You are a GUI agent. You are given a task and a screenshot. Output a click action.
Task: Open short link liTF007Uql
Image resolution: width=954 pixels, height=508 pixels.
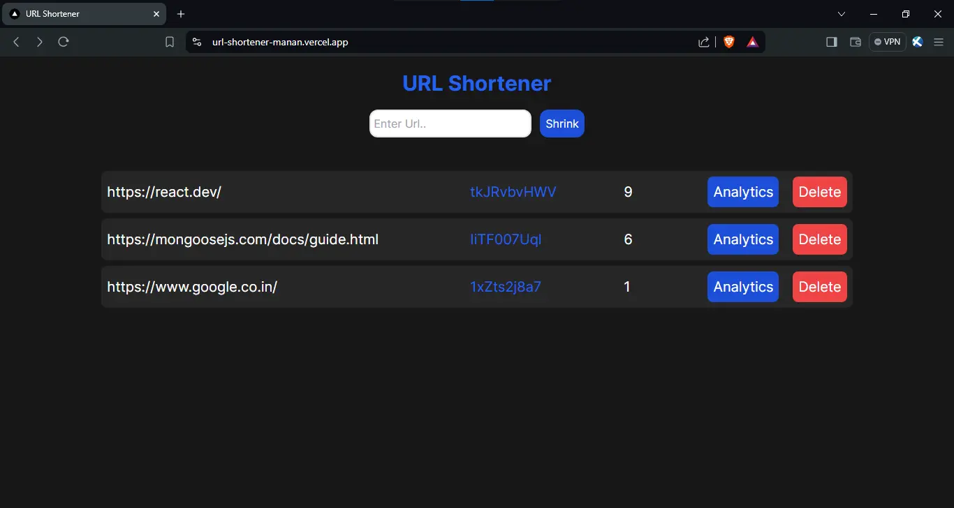[x=506, y=239]
